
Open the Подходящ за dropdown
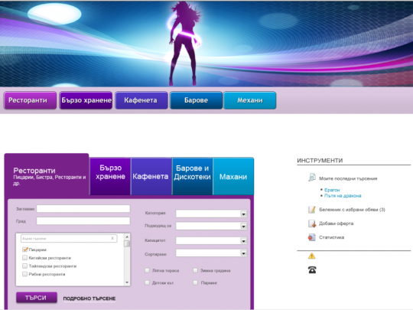point(211,226)
